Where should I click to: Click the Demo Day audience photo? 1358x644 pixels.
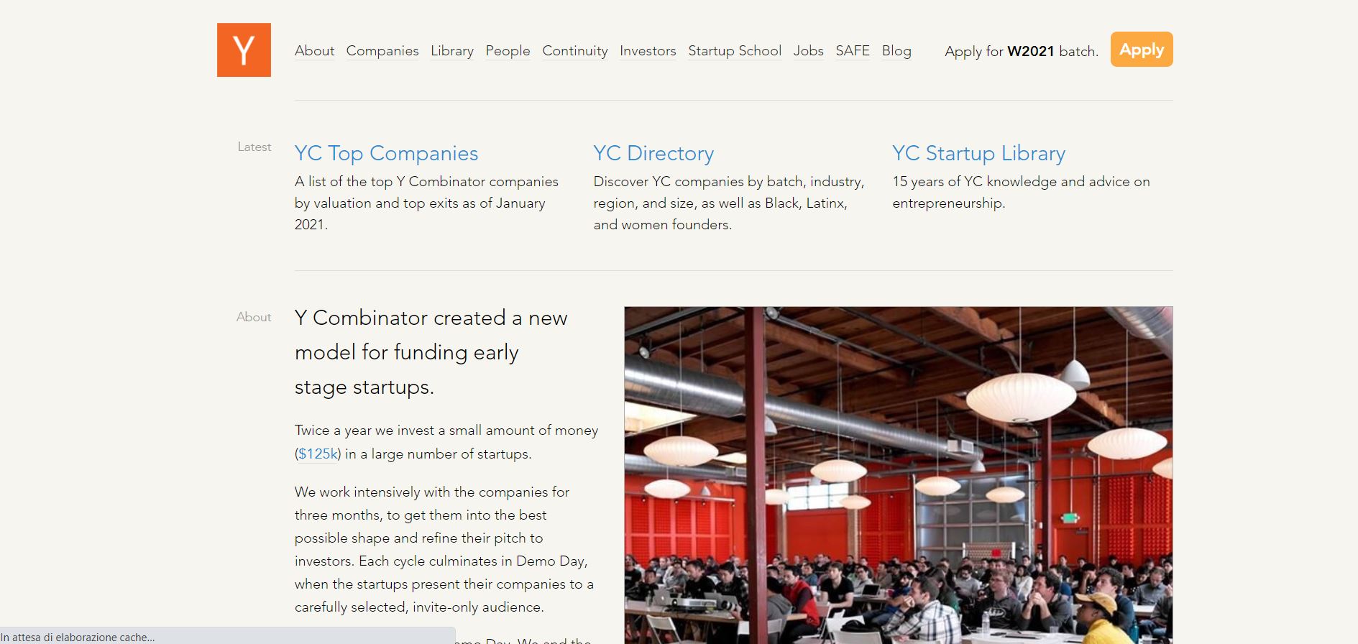899,475
